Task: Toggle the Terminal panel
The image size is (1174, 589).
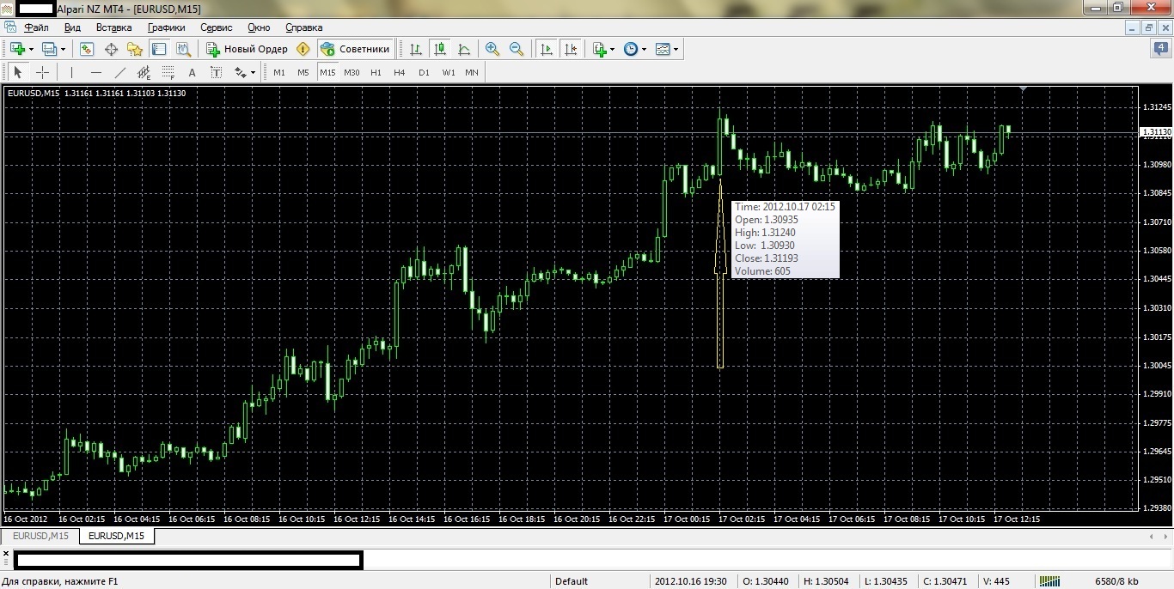Action: pos(158,49)
